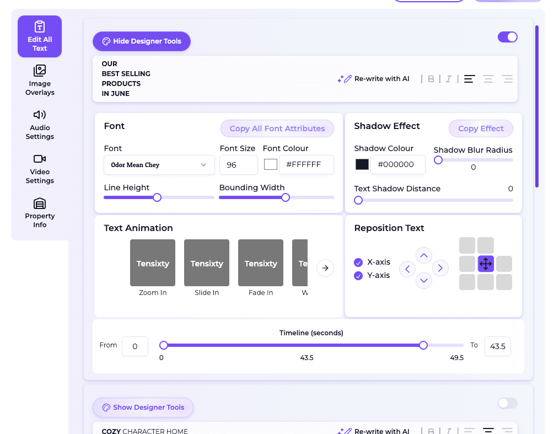
Task: Click the Text Shadow Distance slider handle
Action: tap(358, 200)
